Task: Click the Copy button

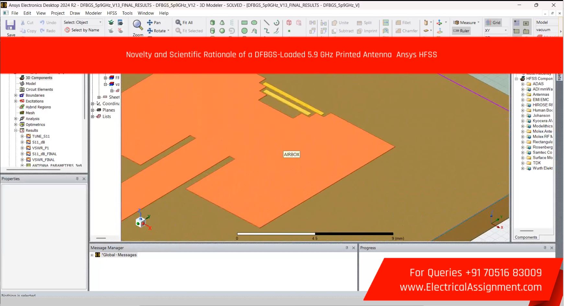Action: click(28, 31)
